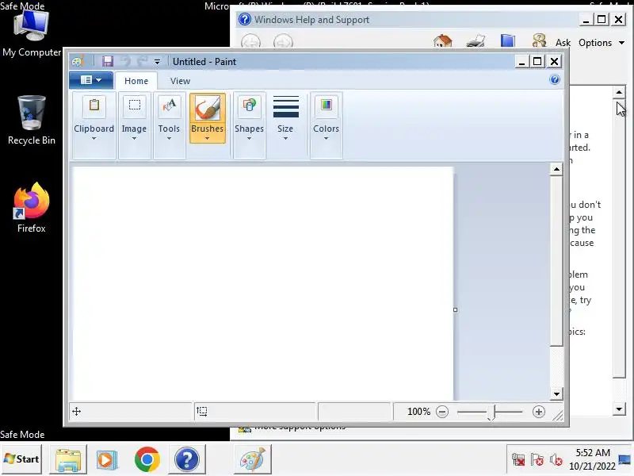Expand the Tools dropdown arrow
The height and width of the screenshot is (476, 634).
pyautogui.click(x=169, y=138)
